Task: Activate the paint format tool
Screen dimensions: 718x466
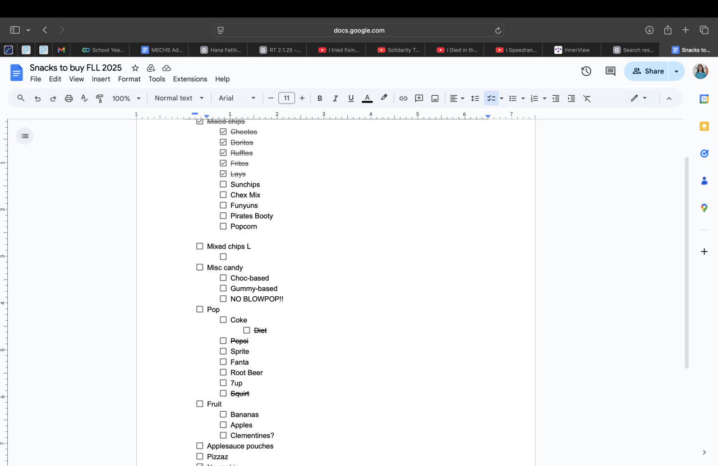Action: (x=100, y=99)
